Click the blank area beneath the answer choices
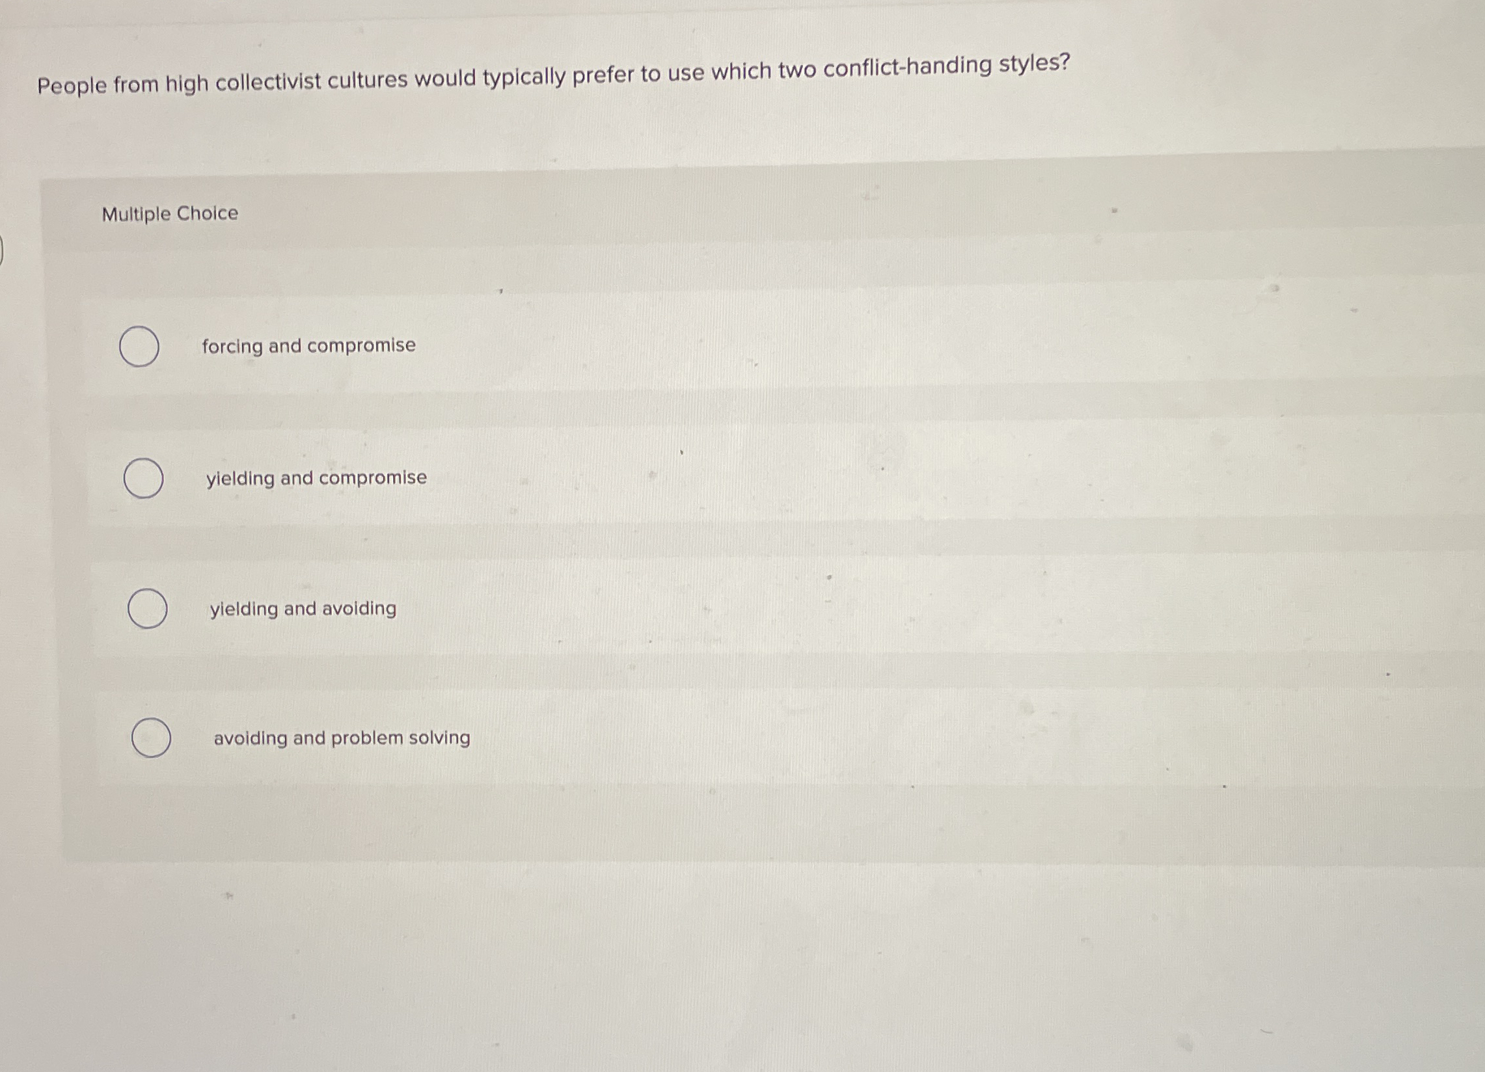The height and width of the screenshot is (1072, 1485). [x=720, y=949]
